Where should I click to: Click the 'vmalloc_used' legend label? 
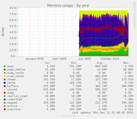point(17,96)
